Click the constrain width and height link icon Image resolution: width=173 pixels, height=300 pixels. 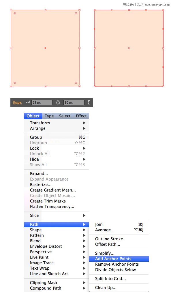pos(58,102)
